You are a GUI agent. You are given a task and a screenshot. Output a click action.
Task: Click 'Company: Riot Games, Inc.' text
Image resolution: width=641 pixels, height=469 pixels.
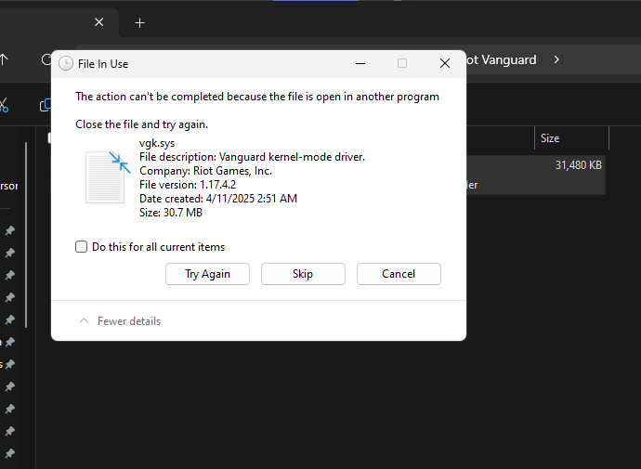205,171
